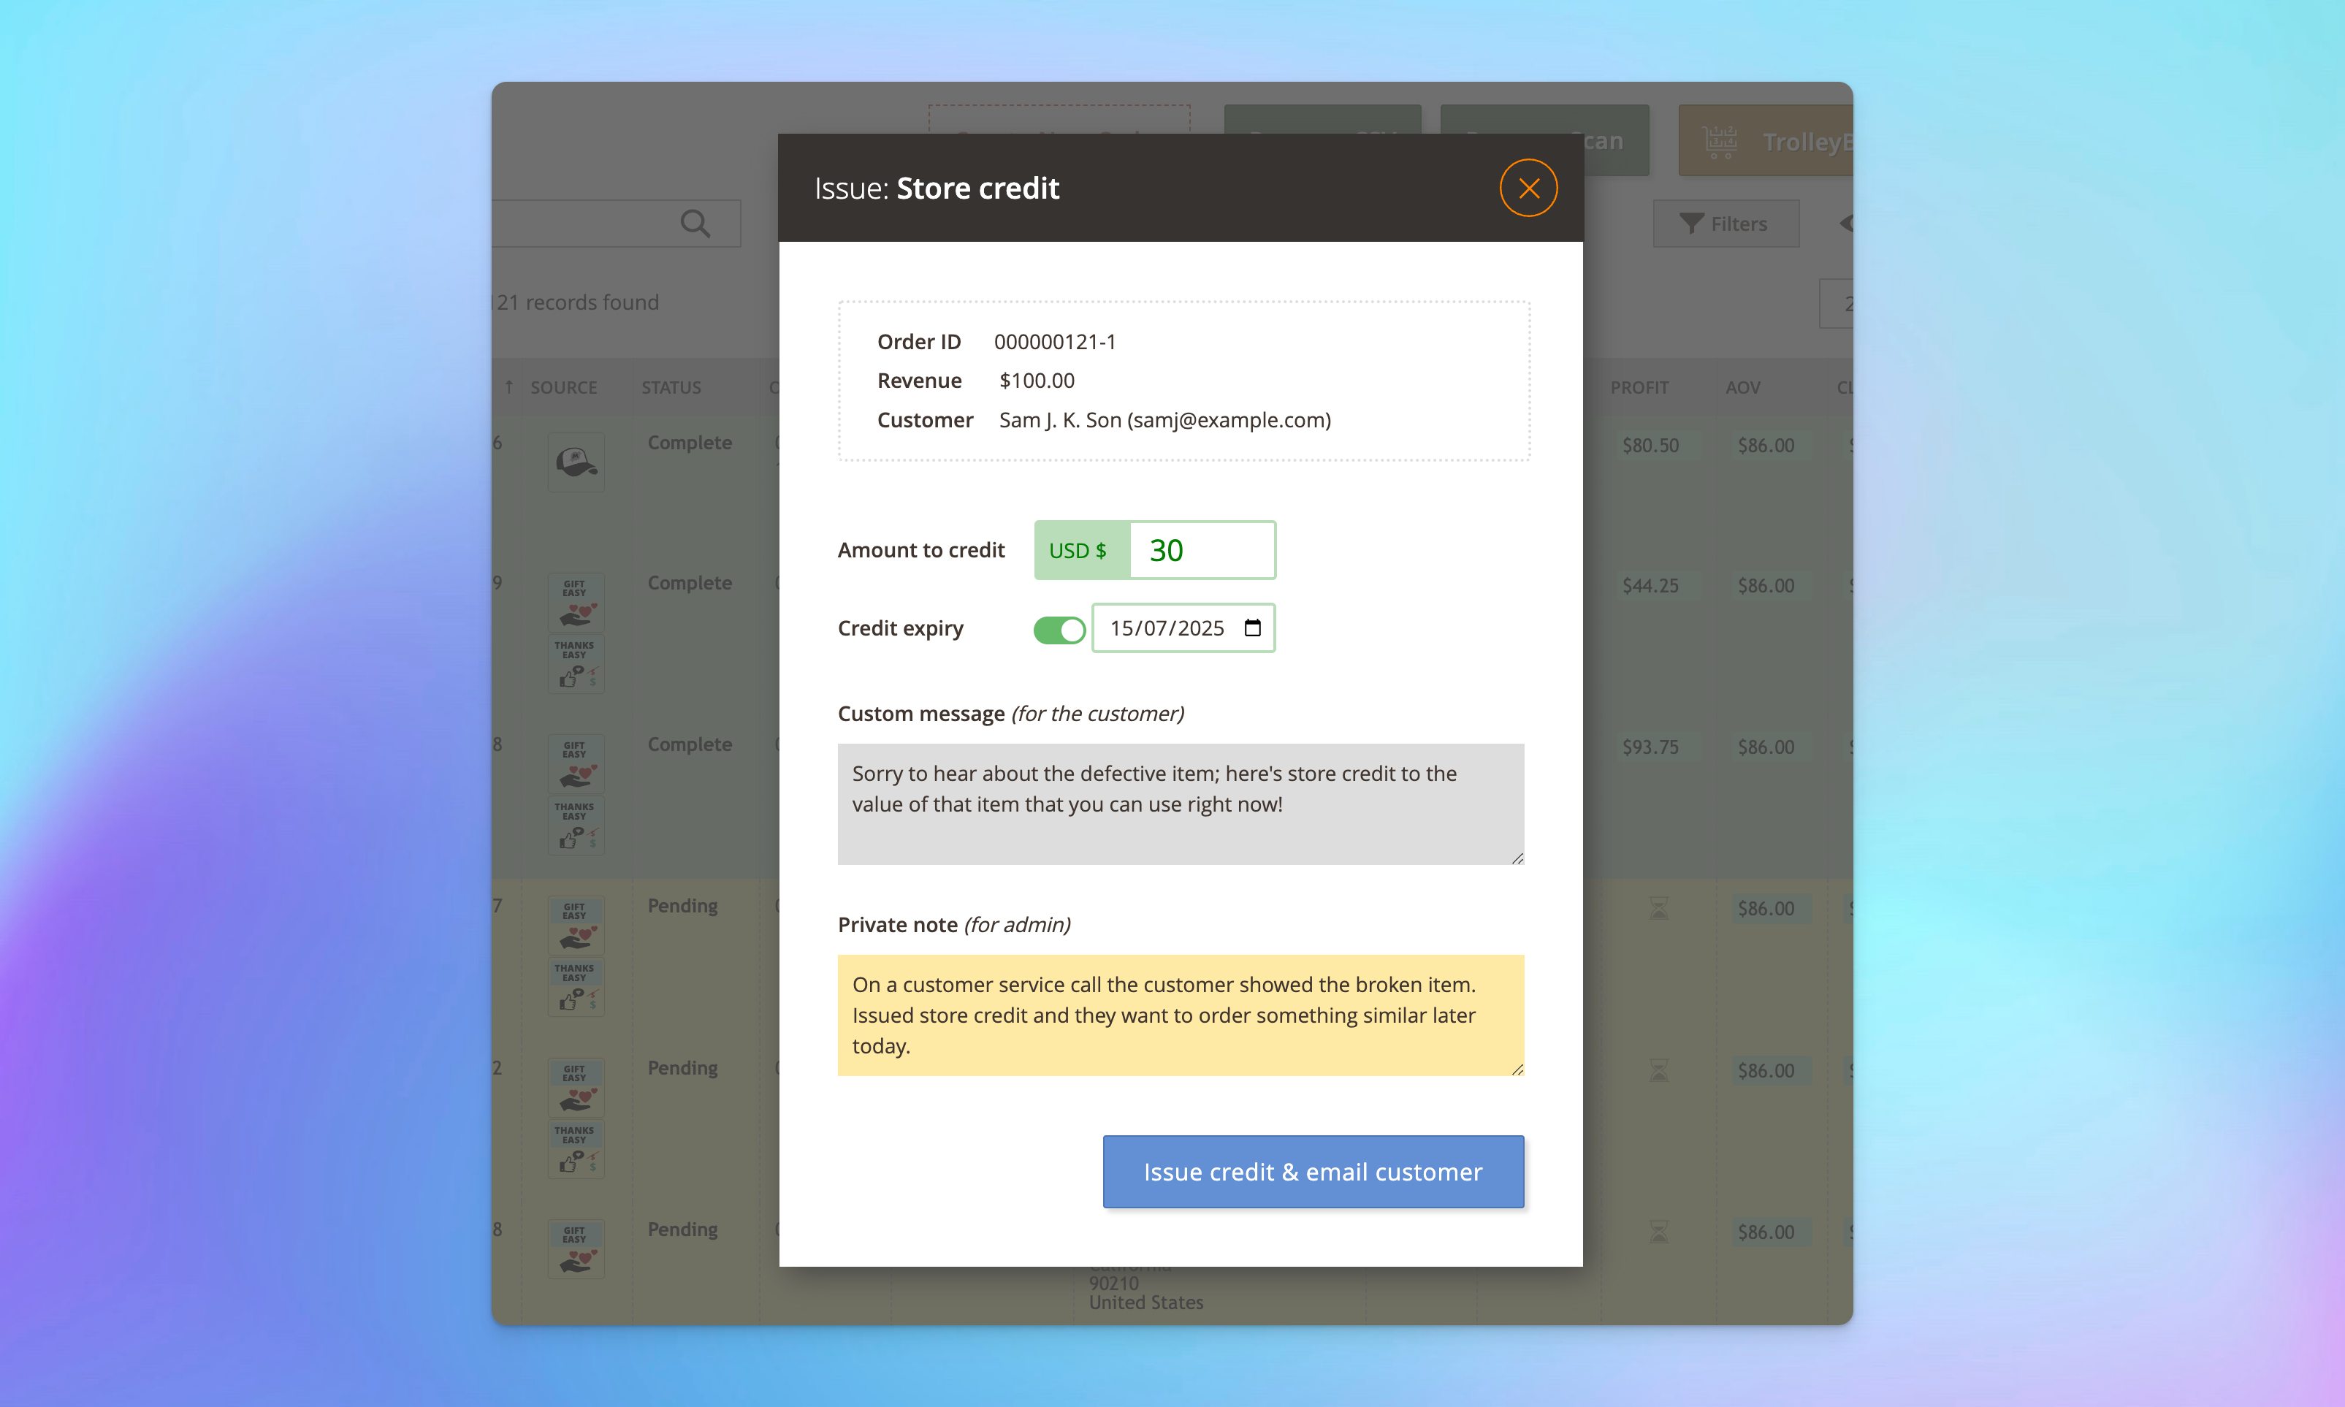Select the Complete status menu item
Image resolution: width=2345 pixels, height=1407 pixels.
click(x=688, y=441)
